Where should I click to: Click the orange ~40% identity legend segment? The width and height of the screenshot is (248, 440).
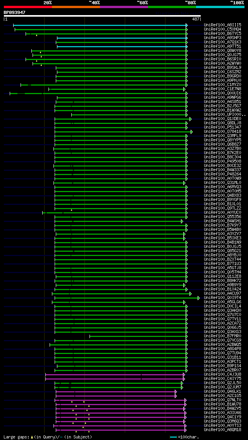click(76, 7)
